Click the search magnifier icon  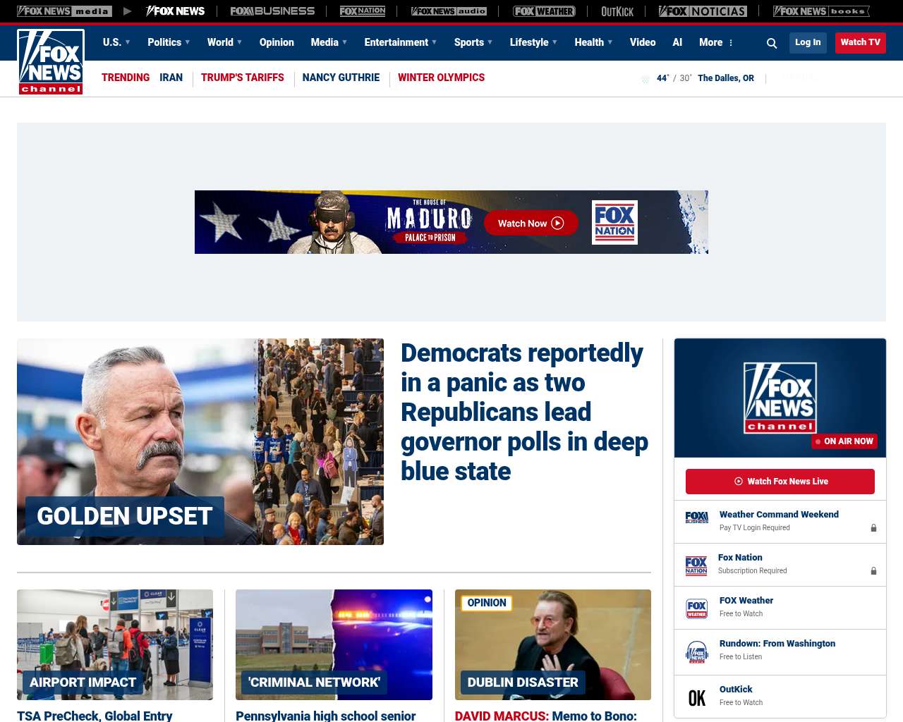coord(772,43)
